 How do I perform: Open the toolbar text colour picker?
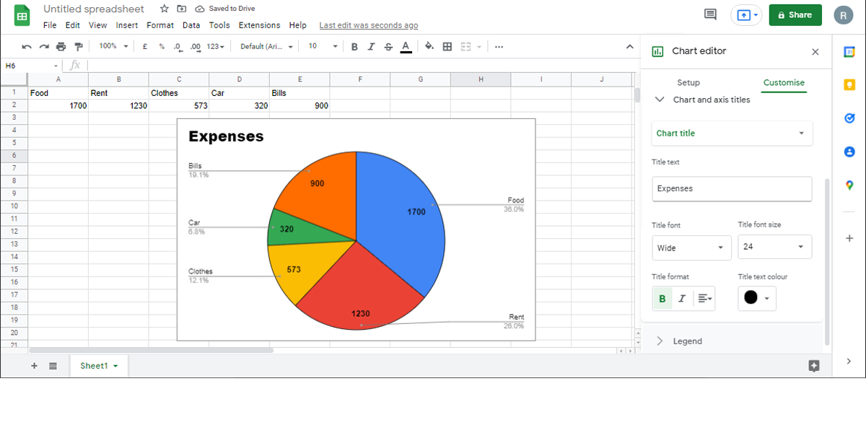coord(406,46)
